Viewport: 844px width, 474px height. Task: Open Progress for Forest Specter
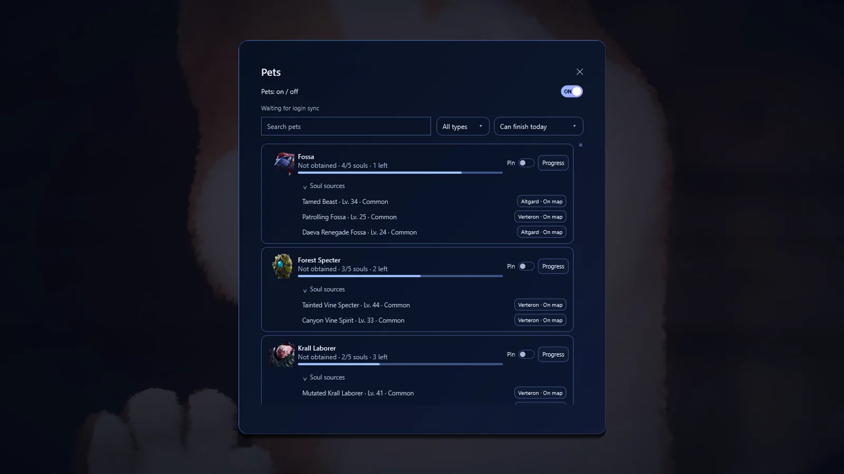[553, 266]
